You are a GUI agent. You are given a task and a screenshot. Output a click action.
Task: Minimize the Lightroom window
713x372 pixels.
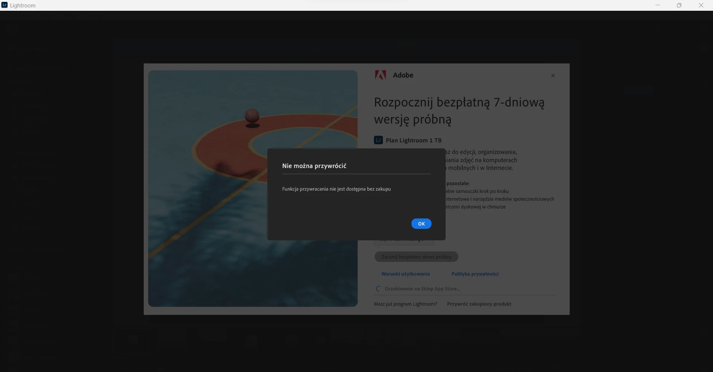coord(658,5)
